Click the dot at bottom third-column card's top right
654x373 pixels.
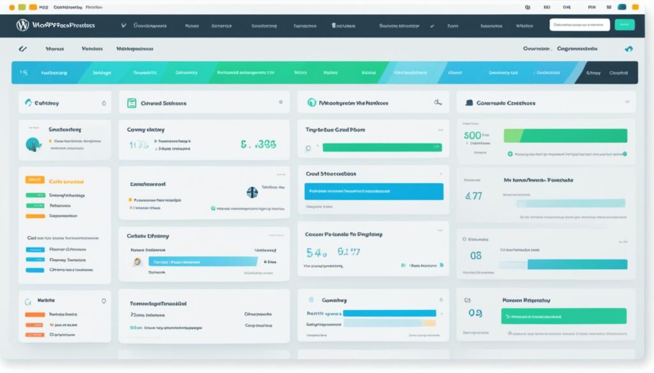tap(441, 300)
